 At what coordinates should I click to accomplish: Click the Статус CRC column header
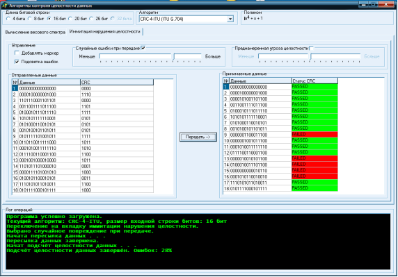point(315,81)
